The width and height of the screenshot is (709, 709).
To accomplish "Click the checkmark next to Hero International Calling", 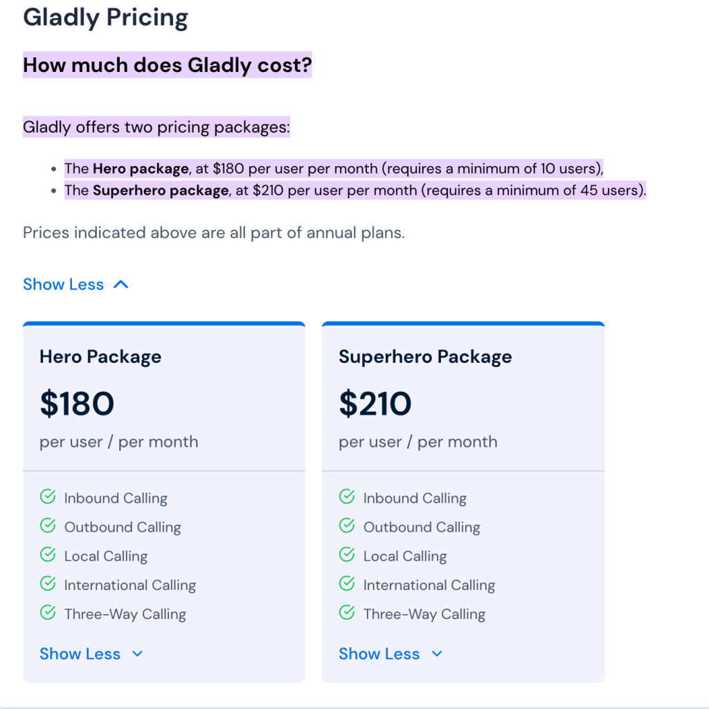I will pos(47,584).
